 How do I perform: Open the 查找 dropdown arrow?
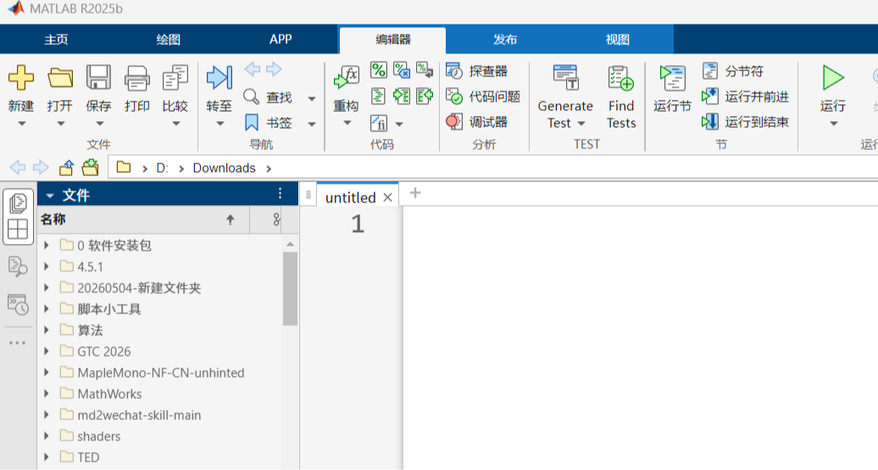[312, 98]
